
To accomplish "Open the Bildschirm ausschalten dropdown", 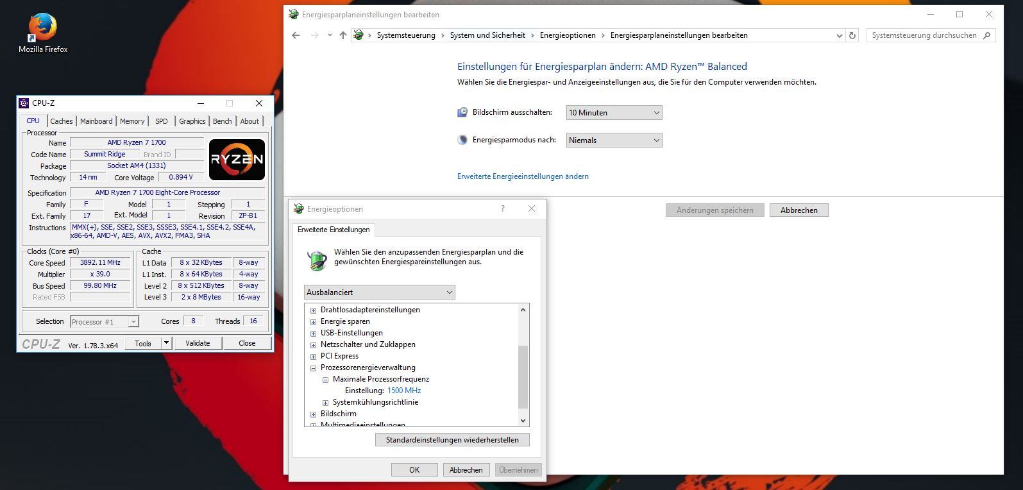I will 614,113.
